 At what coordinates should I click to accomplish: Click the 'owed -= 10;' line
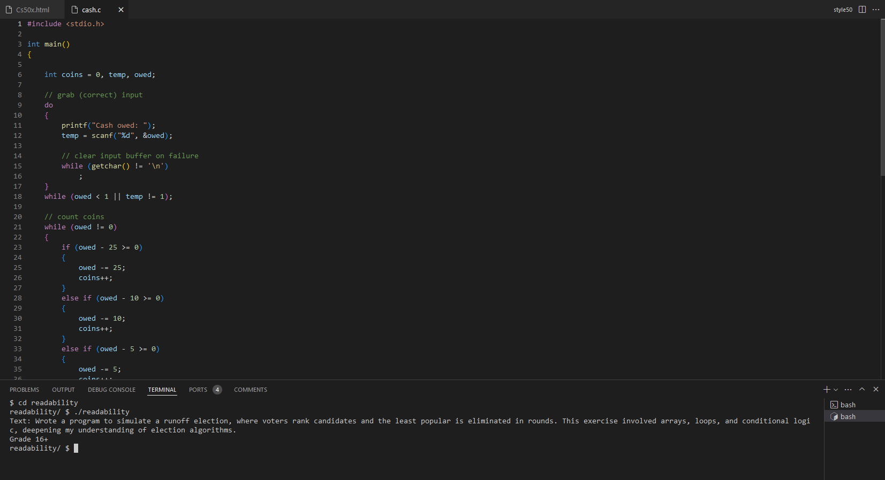[x=102, y=319]
